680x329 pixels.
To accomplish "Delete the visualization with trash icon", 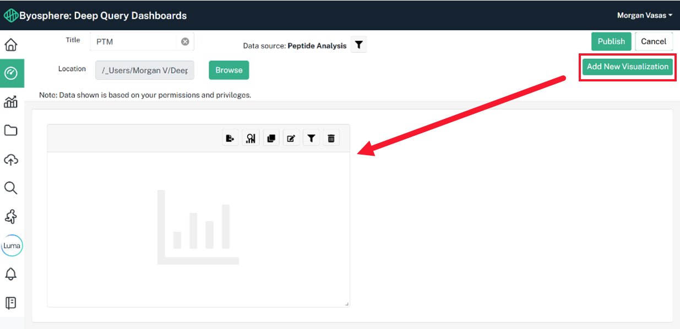I will point(331,138).
